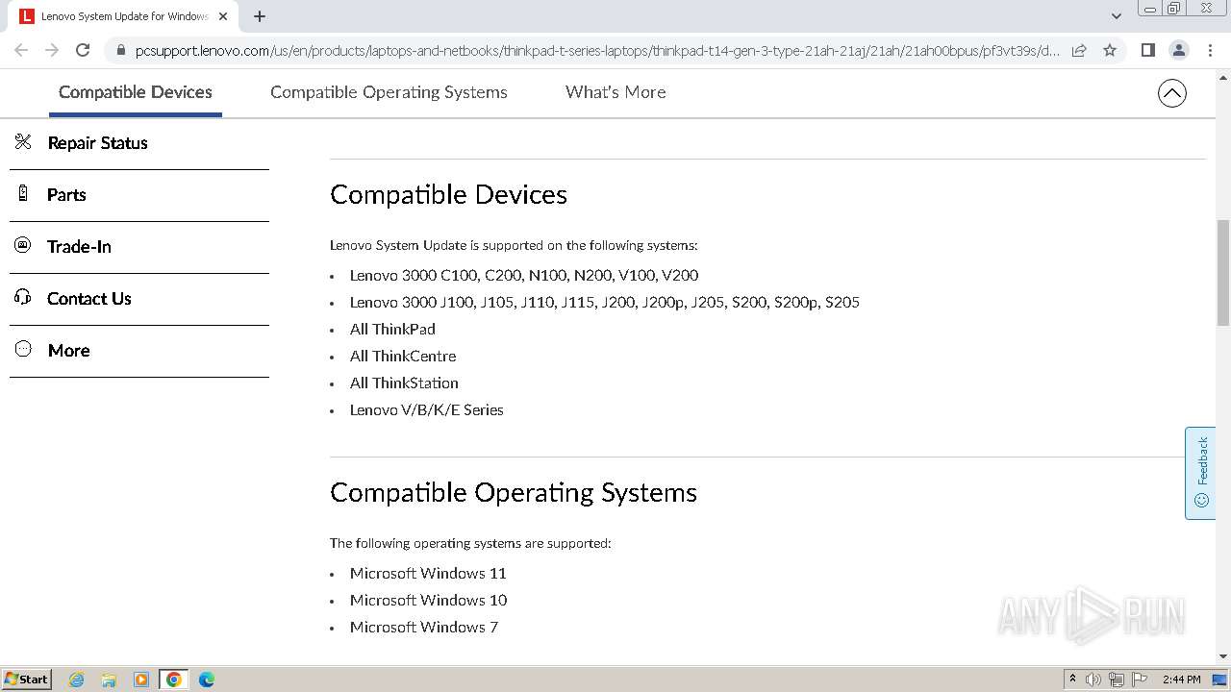Open the Feedback side panel
The height and width of the screenshot is (692, 1231).
coord(1200,473)
